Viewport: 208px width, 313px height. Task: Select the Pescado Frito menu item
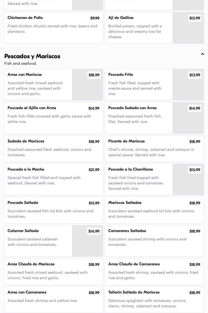(139, 84)
